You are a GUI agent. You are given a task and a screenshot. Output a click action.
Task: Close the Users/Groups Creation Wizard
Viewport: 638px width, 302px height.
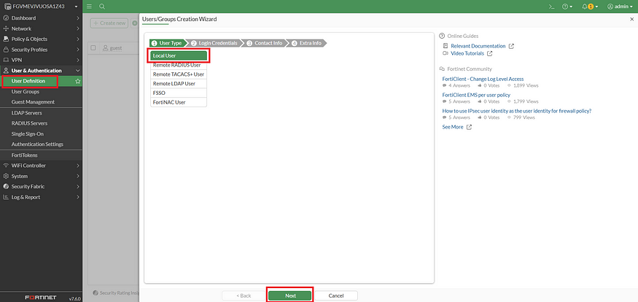631,19
